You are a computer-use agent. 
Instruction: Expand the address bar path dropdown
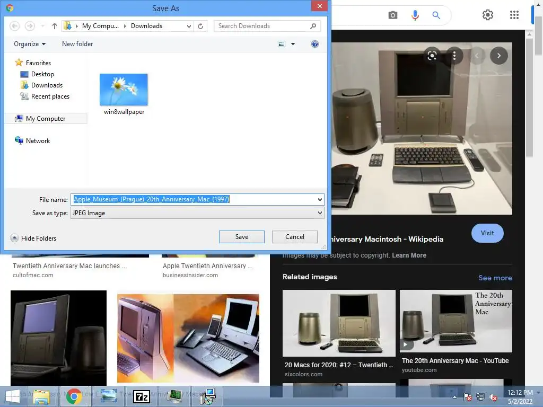point(189,26)
